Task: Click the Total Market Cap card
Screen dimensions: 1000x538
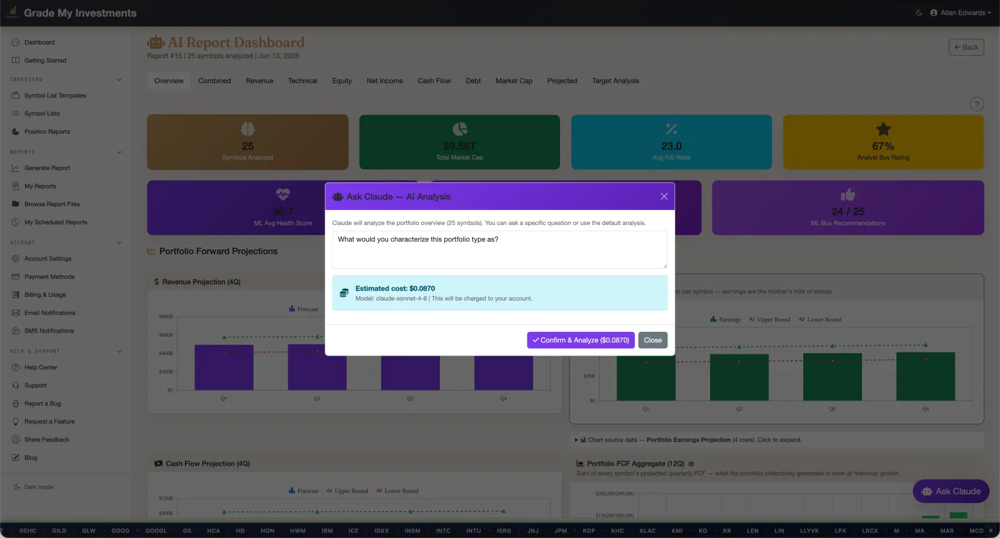Action: click(459, 142)
